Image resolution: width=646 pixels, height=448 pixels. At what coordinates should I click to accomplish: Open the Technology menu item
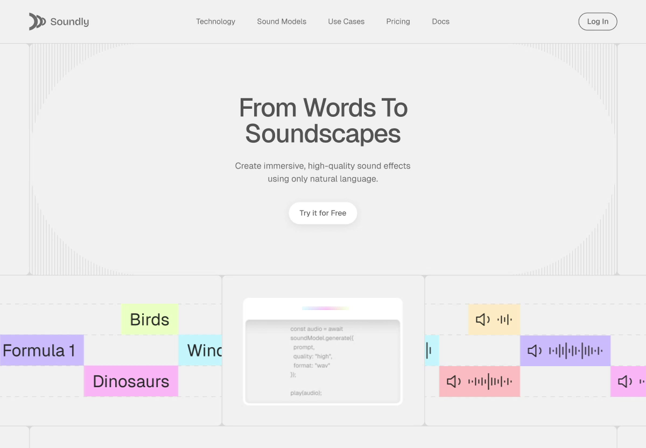(215, 22)
